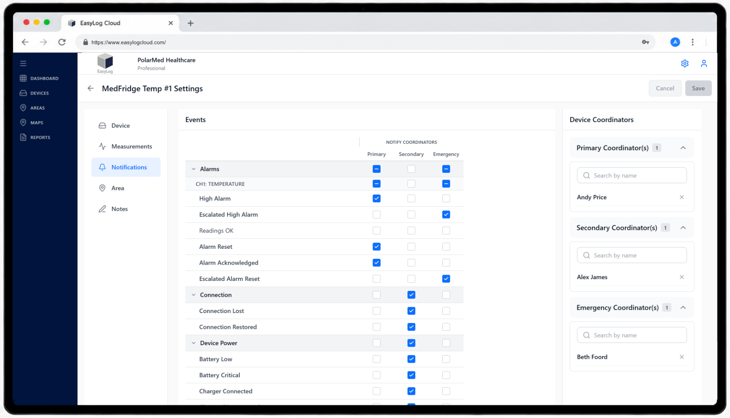
Task: Collapse the Connection event group
Action: coord(193,295)
